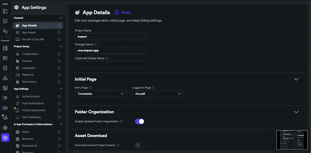
Task: Open Logged In Page dropdown showing Accueil
Action: 158,94
